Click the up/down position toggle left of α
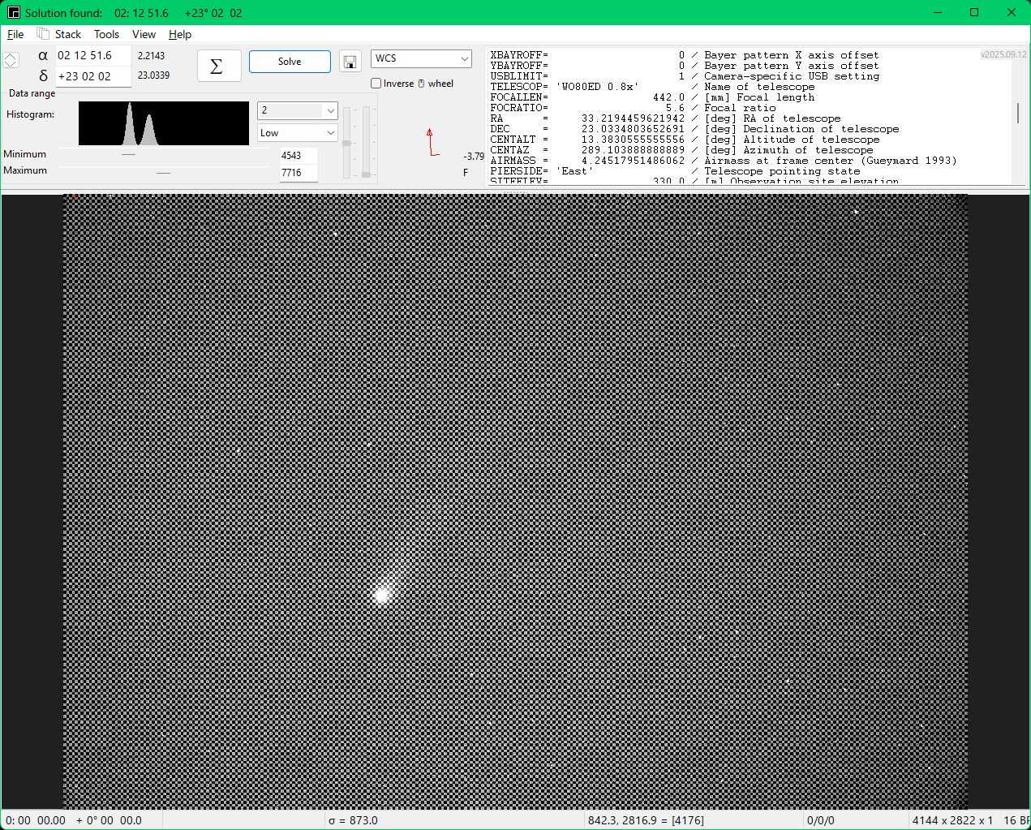This screenshot has height=830, width=1031. pos(11,61)
